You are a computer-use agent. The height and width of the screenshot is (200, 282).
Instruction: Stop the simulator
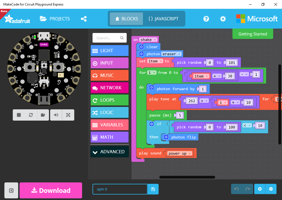(19, 115)
